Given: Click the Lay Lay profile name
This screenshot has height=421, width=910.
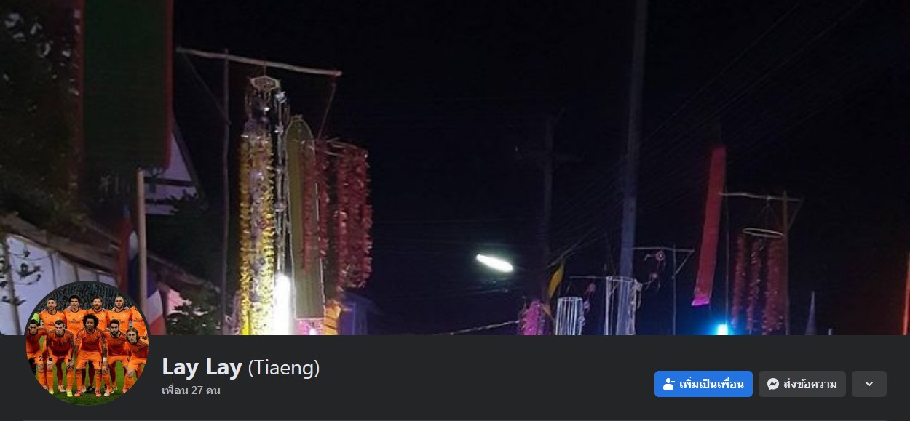Looking at the screenshot, I should [202, 367].
